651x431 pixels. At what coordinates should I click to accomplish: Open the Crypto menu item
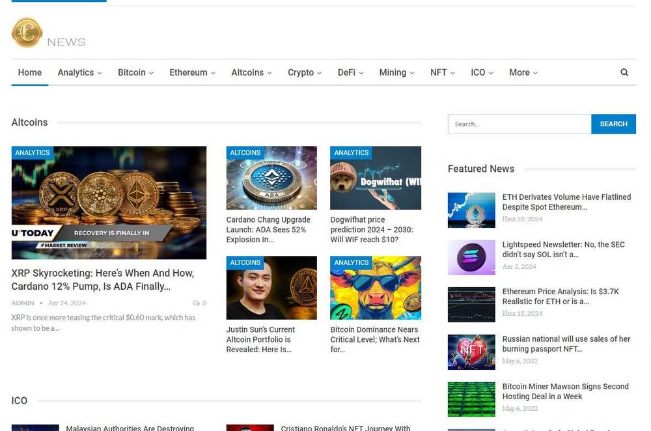(x=301, y=72)
